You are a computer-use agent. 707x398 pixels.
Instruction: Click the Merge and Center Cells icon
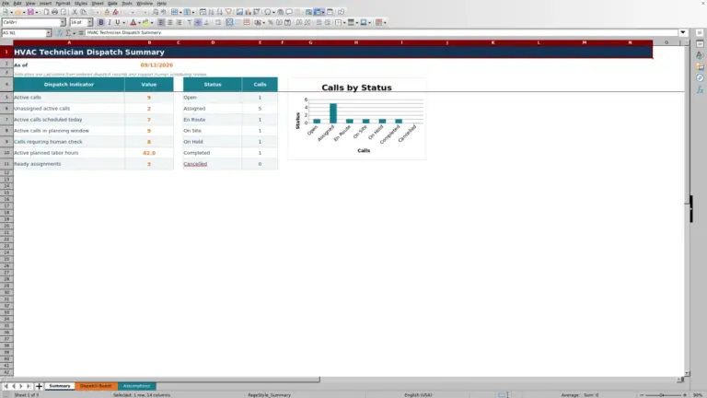(x=229, y=22)
